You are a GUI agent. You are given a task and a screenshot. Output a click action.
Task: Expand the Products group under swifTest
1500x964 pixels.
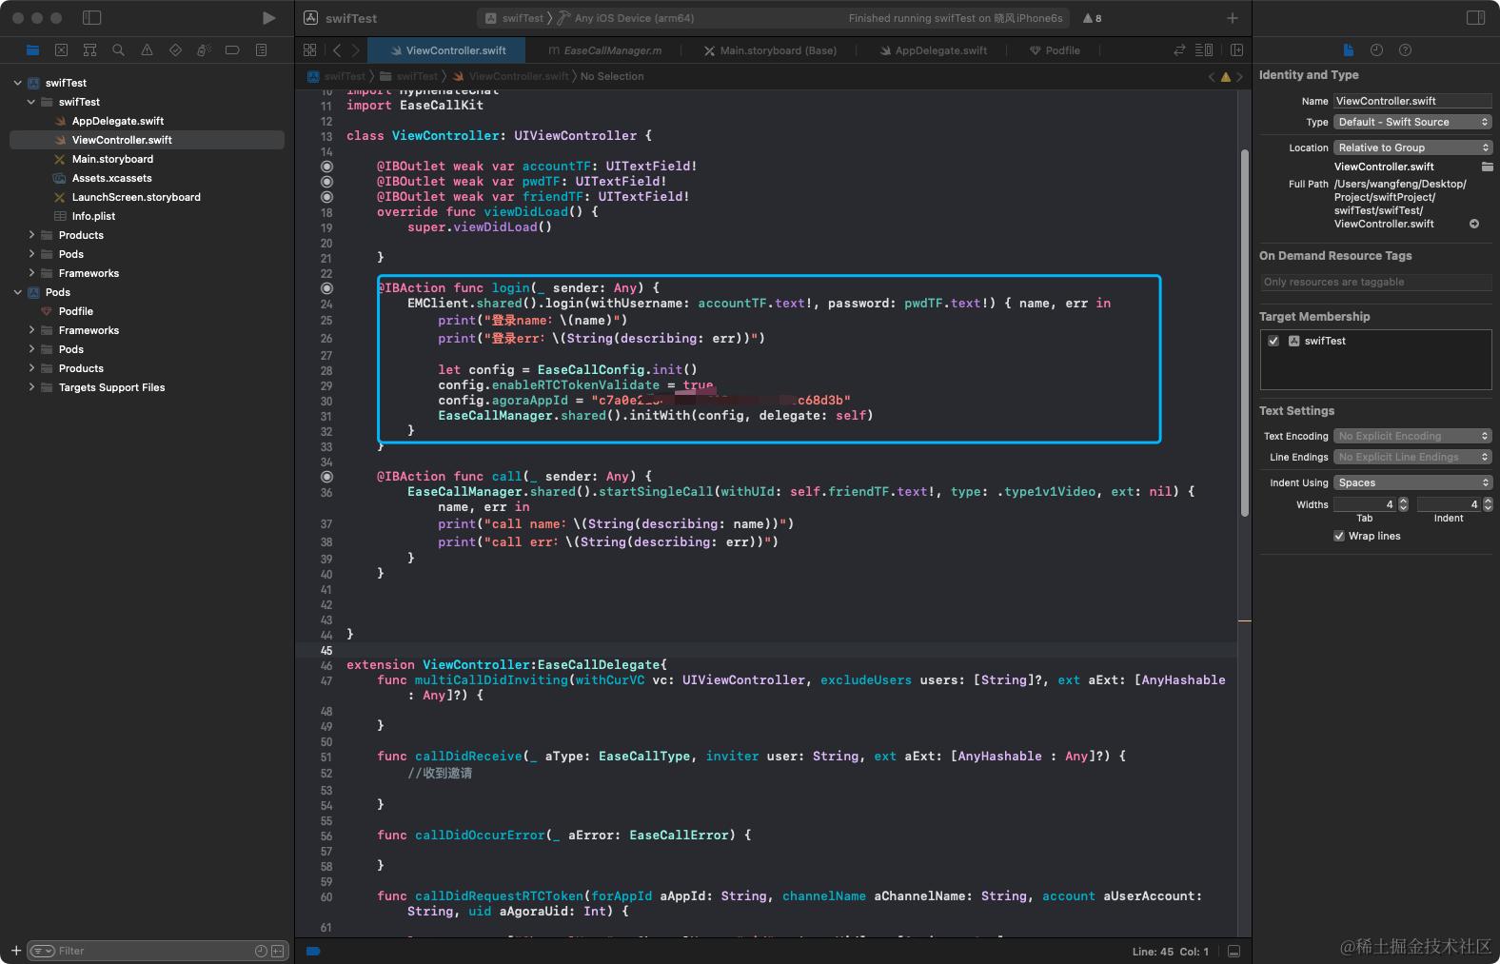[31, 235]
